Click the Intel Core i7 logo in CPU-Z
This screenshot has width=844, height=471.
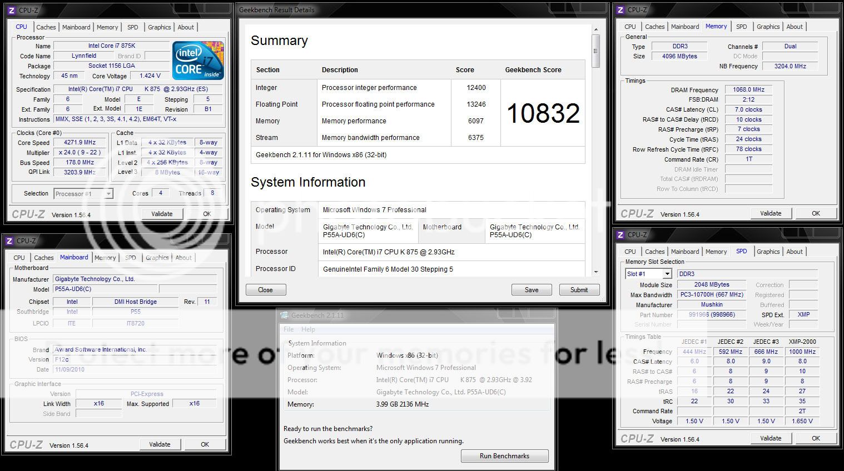(x=198, y=61)
